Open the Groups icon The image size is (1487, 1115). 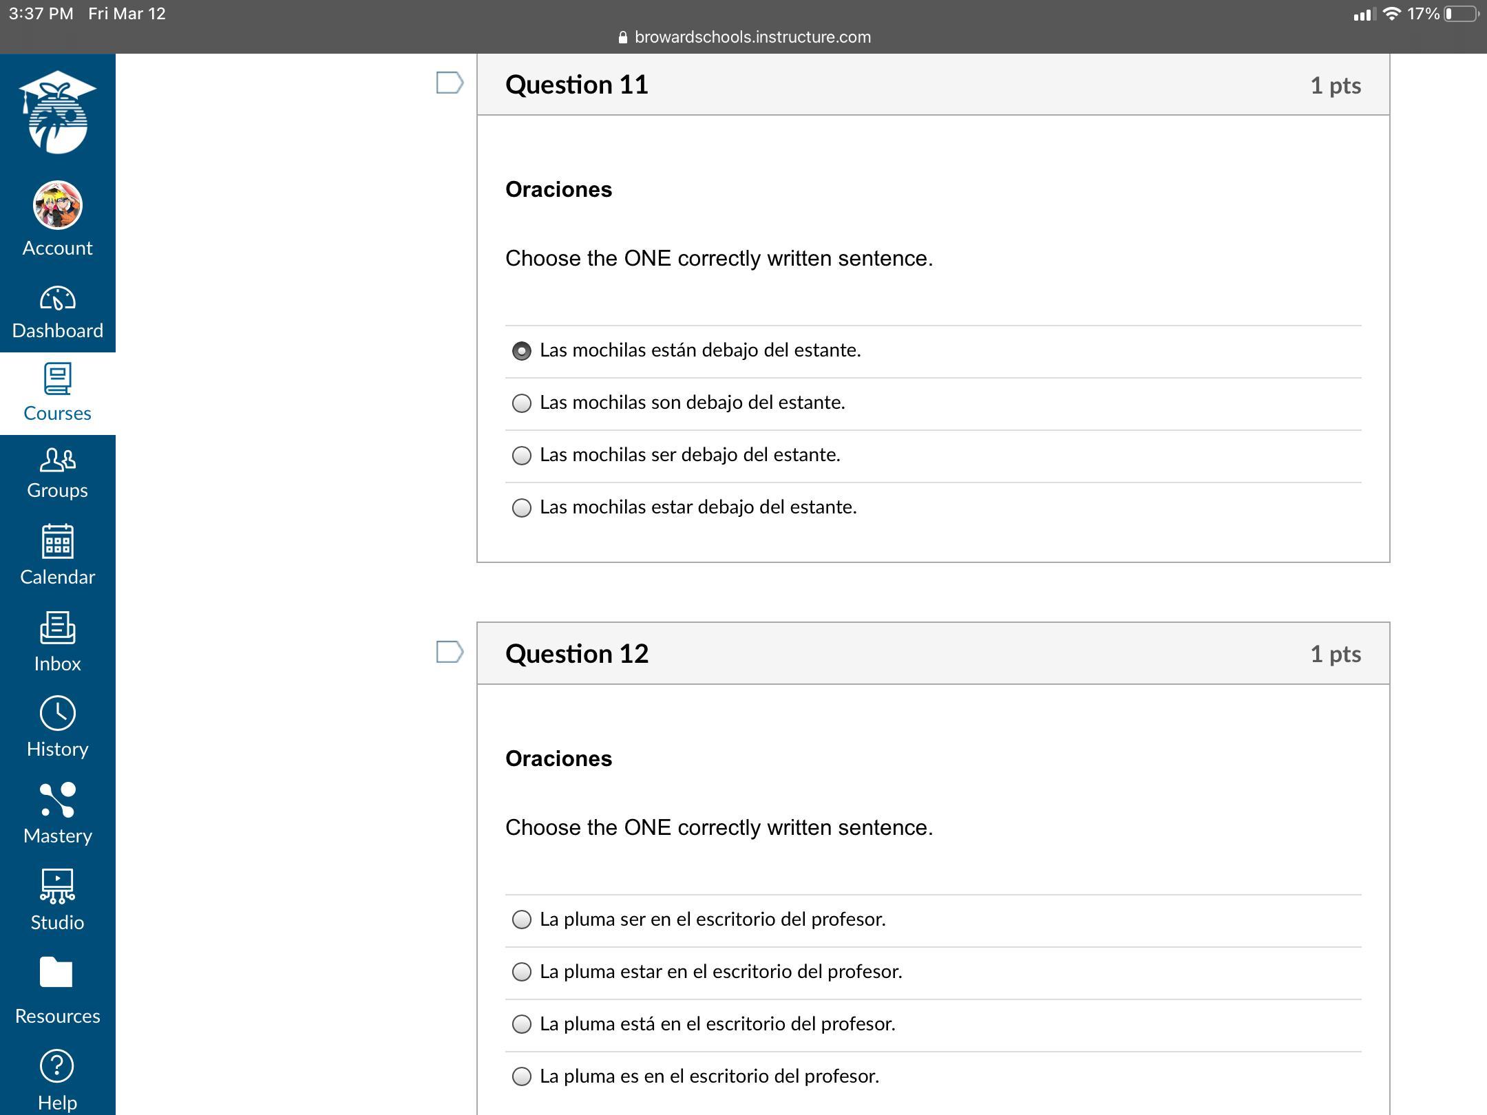click(x=57, y=460)
